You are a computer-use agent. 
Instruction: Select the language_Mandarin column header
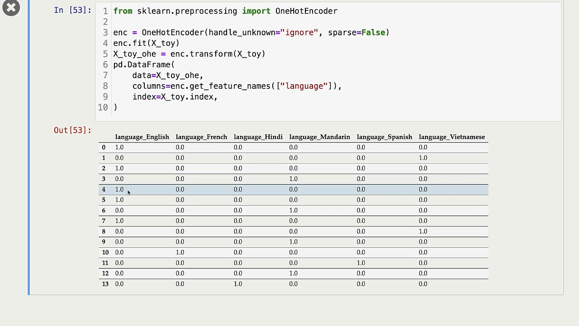[320, 137]
